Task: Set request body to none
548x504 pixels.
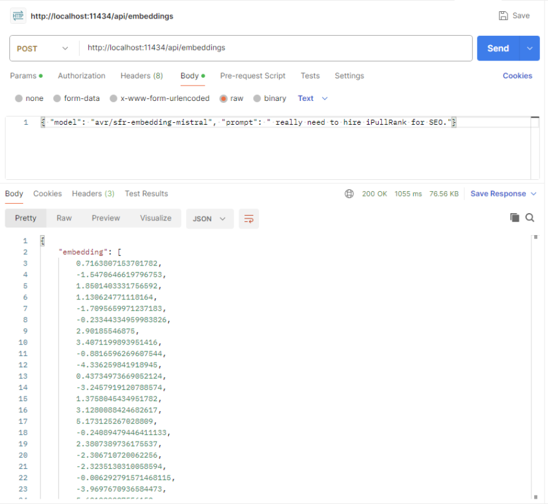Action: [x=29, y=98]
